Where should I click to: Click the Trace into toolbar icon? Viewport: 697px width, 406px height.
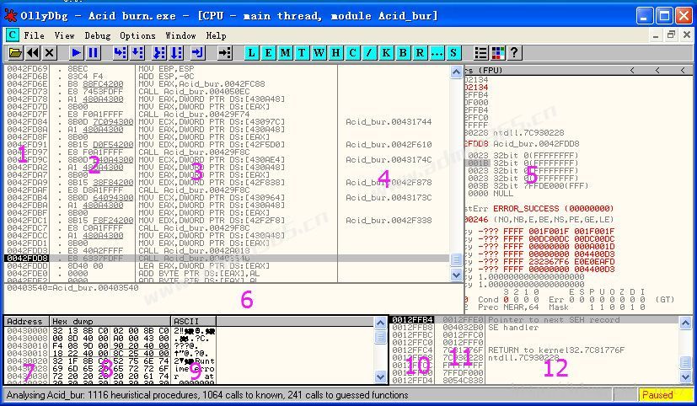[x=159, y=53]
